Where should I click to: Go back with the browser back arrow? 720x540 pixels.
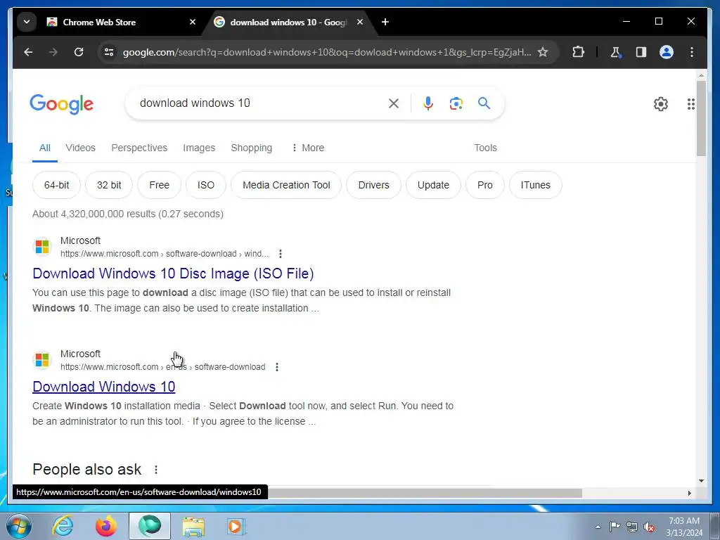point(28,52)
